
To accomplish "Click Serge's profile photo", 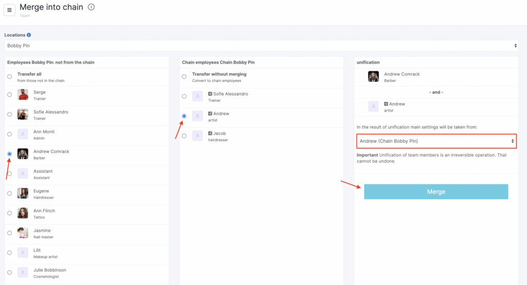I will 23,95.
